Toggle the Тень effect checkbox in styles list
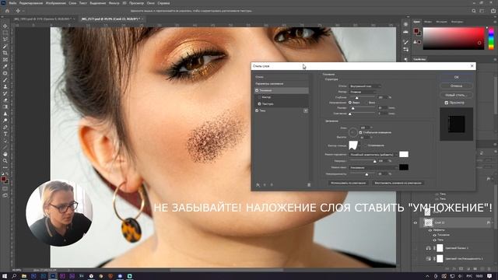This screenshot has width=498, height=280. point(257,110)
